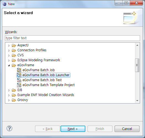Click the eGovFrame Batch Job Launcher icon

click(19, 75)
